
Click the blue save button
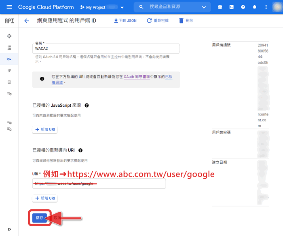(x=40, y=218)
